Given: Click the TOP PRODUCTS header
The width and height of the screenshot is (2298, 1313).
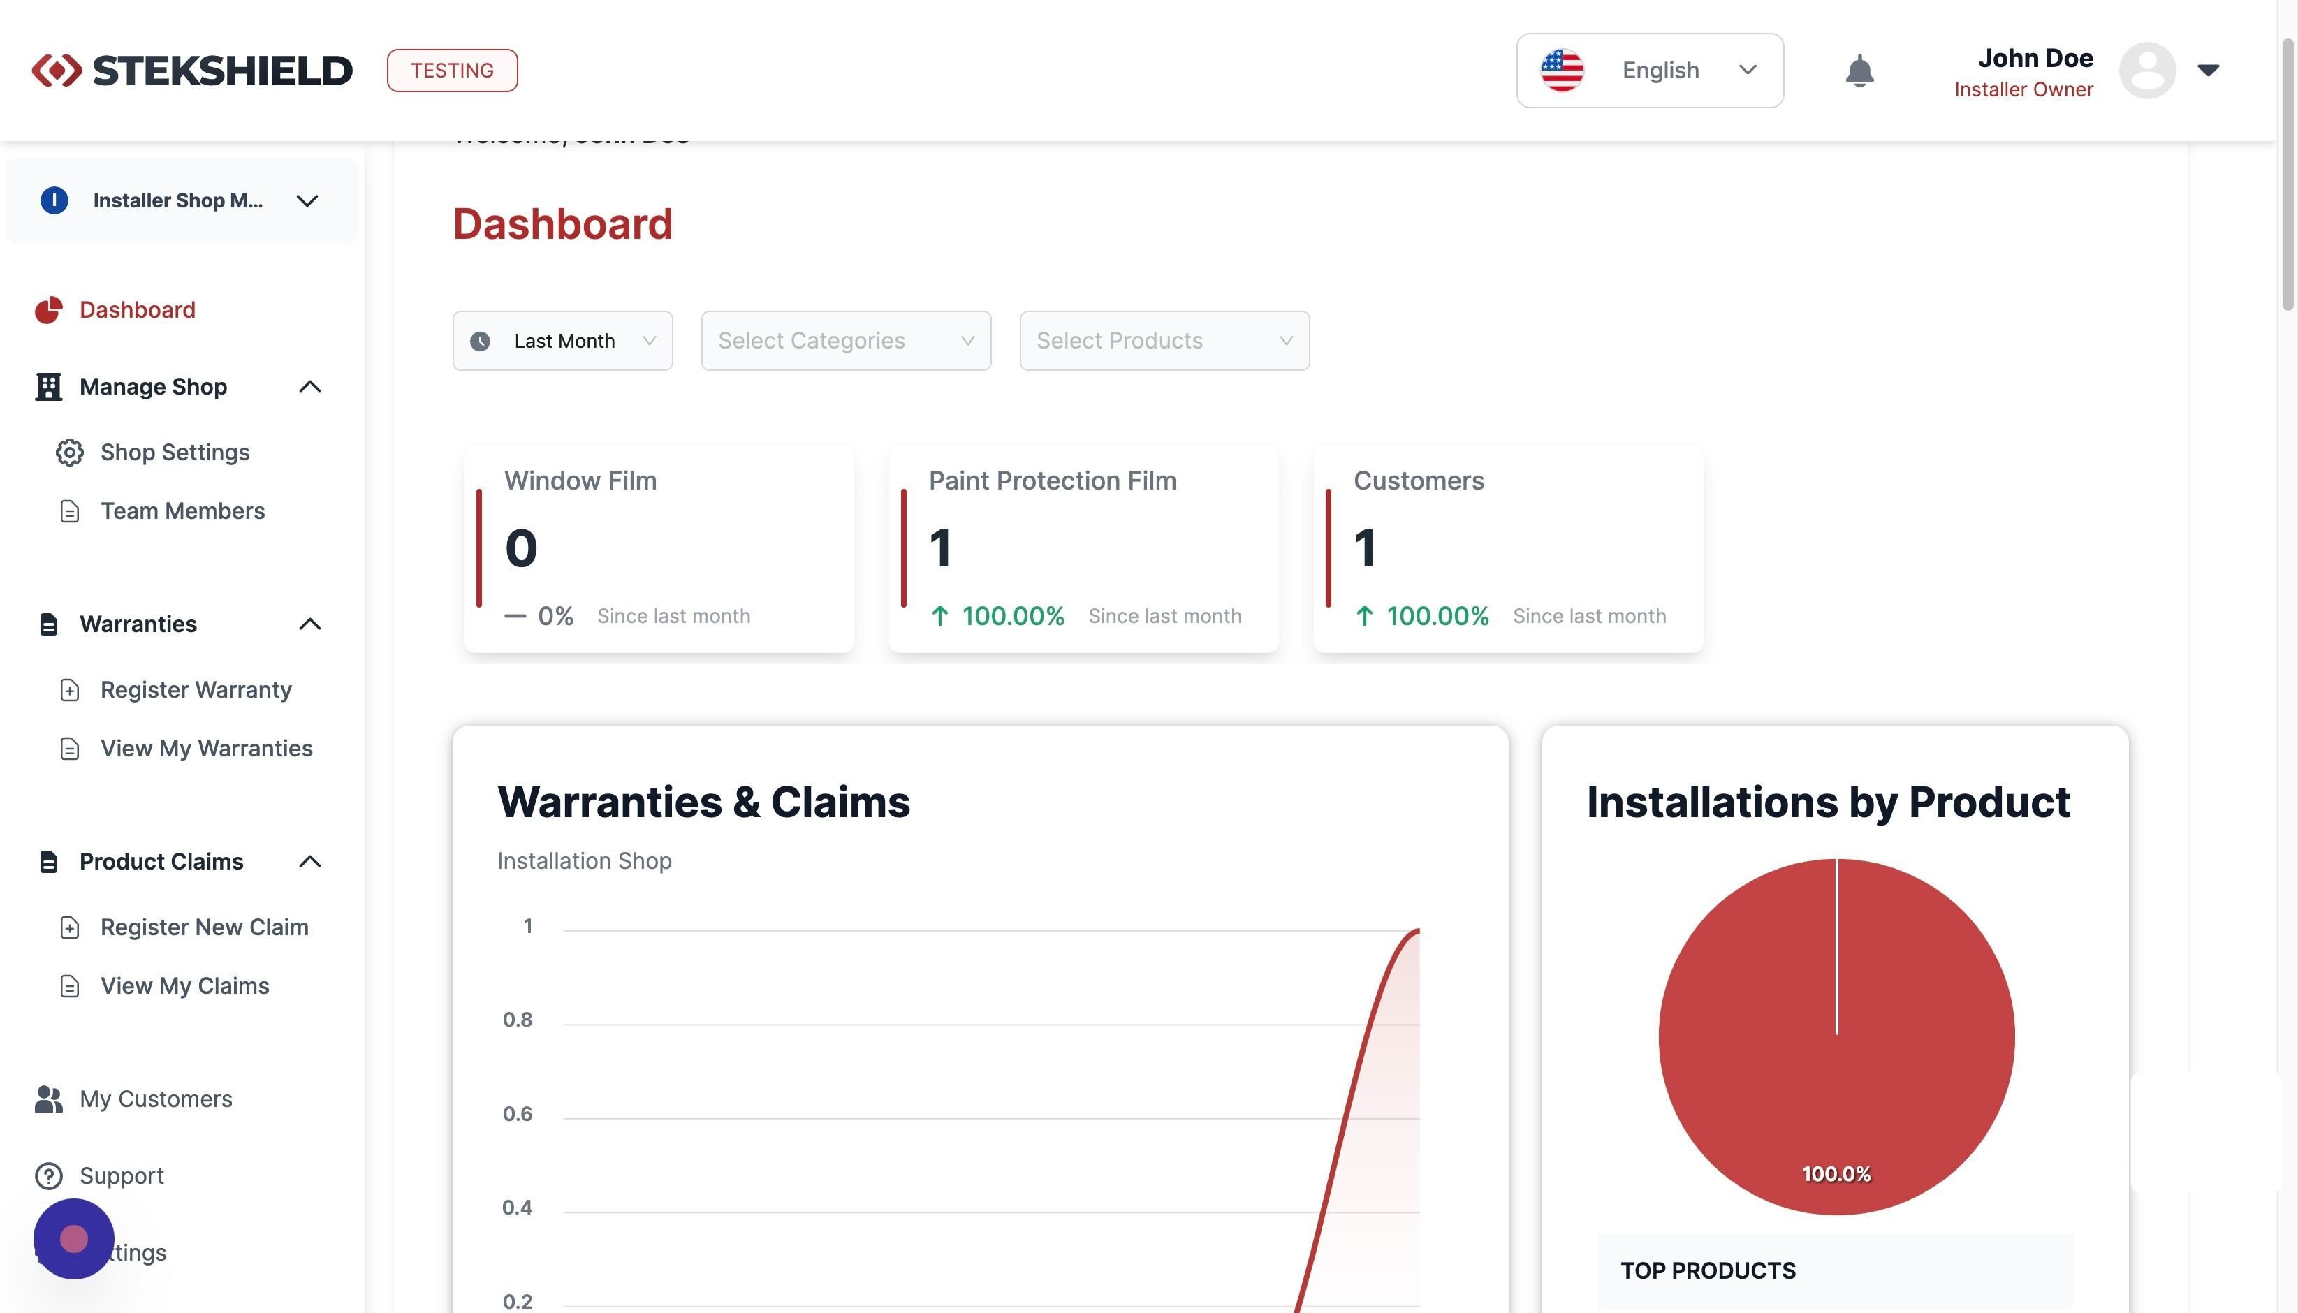Looking at the screenshot, I should (x=1708, y=1270).
